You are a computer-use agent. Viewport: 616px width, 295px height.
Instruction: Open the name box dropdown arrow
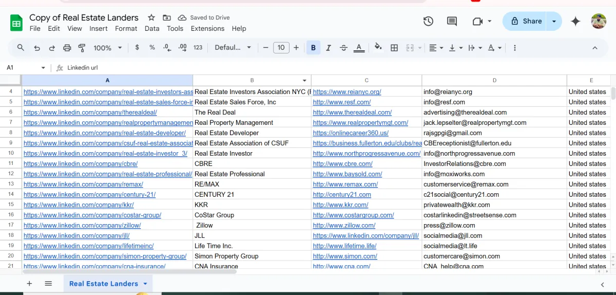point(43,67)
